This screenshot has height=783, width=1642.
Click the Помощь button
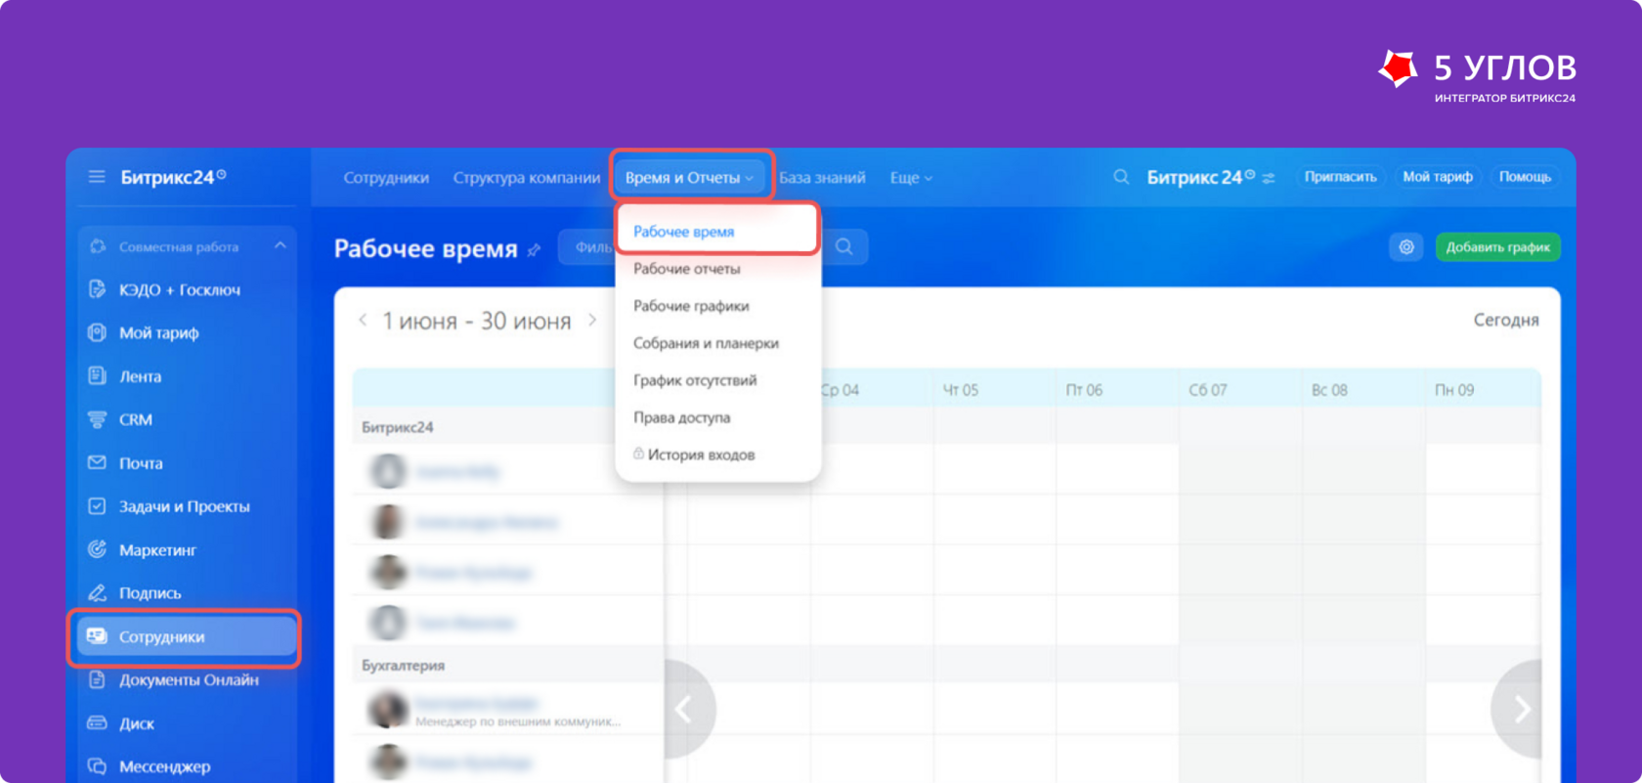tap(1525, 177)
